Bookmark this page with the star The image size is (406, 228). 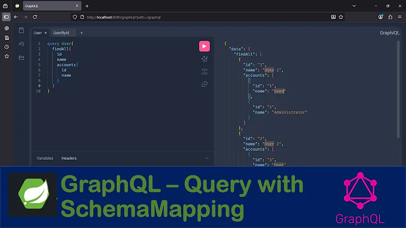341,17
